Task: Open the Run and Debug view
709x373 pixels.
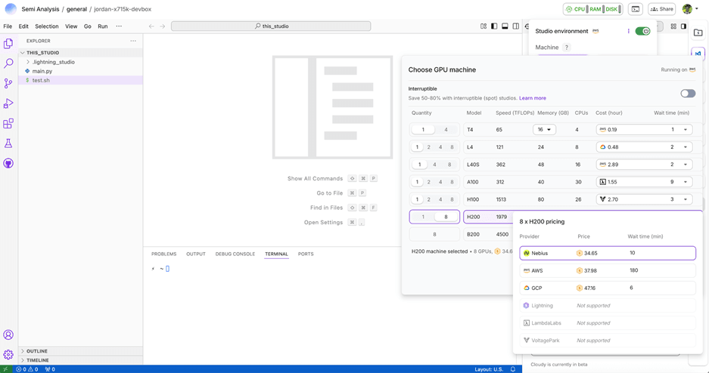Action: (8, 103)
